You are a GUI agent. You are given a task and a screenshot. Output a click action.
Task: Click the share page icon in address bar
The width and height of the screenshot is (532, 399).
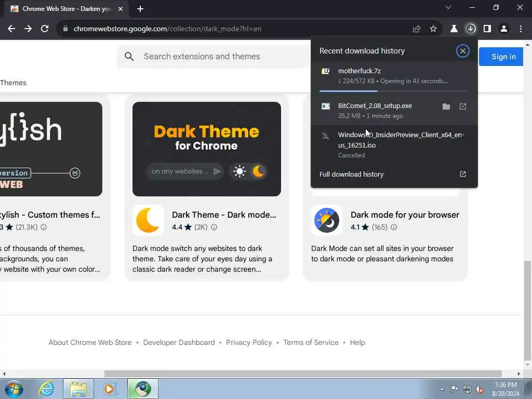point(417,29)
